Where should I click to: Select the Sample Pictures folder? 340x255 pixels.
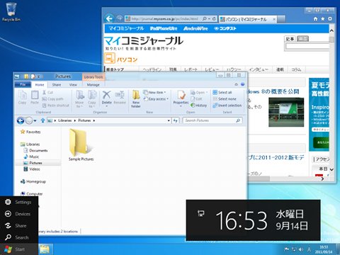81,144
